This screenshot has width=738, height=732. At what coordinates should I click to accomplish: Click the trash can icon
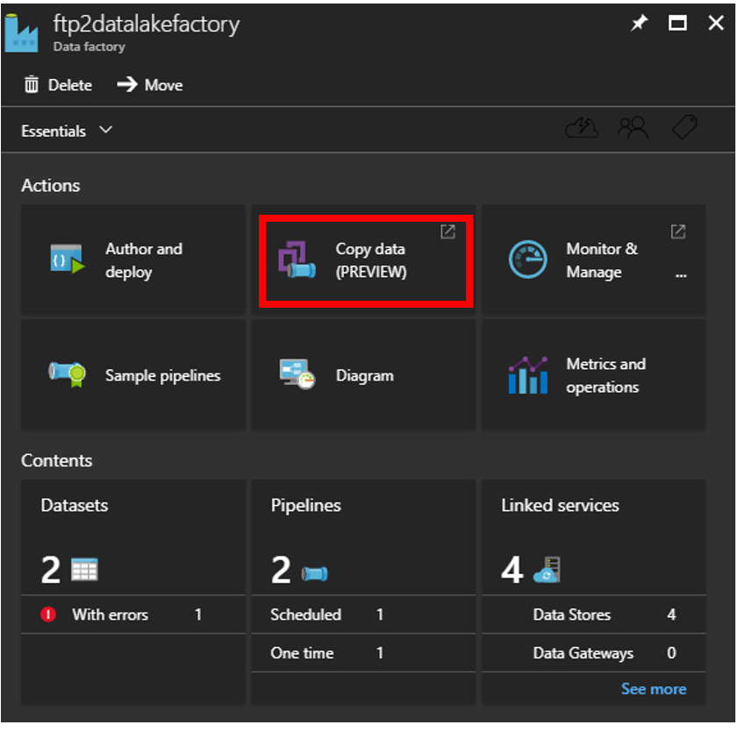[32, 85]
